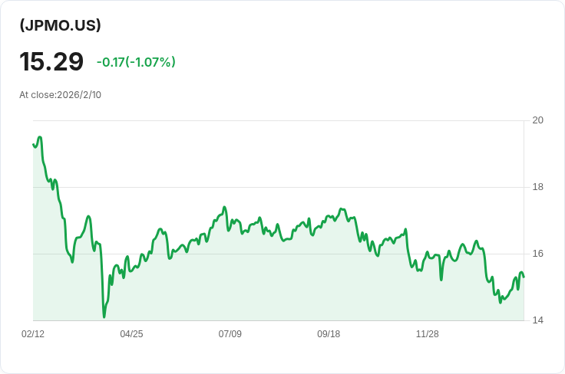Click the (JPMO.US) ticker title

click(x=61, y=25)
